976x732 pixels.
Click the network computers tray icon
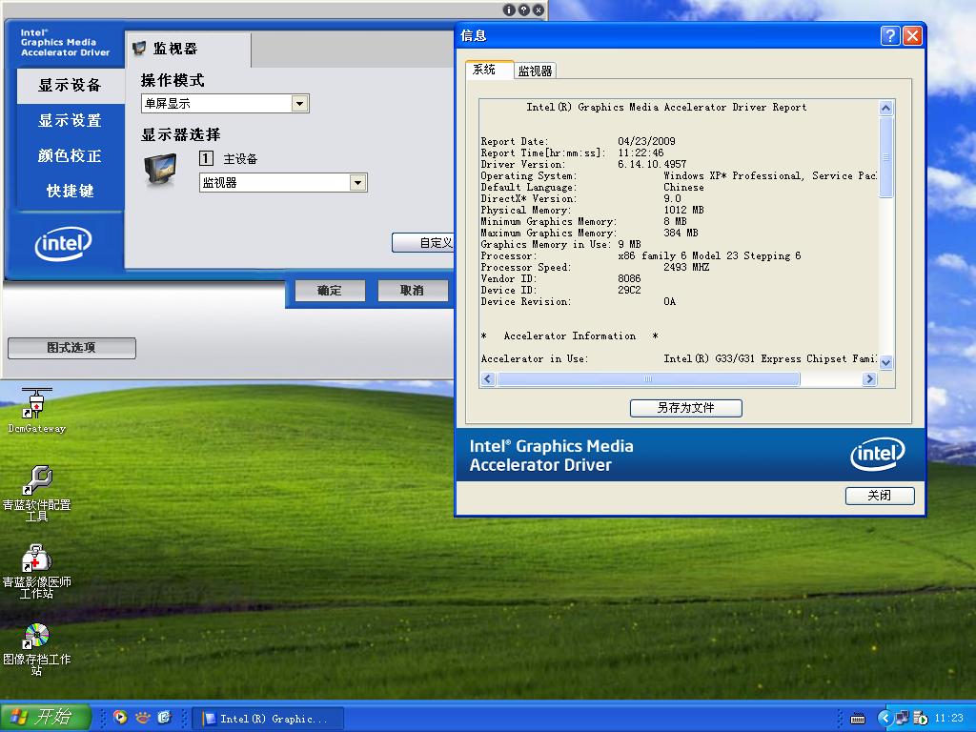click(902, 719)
